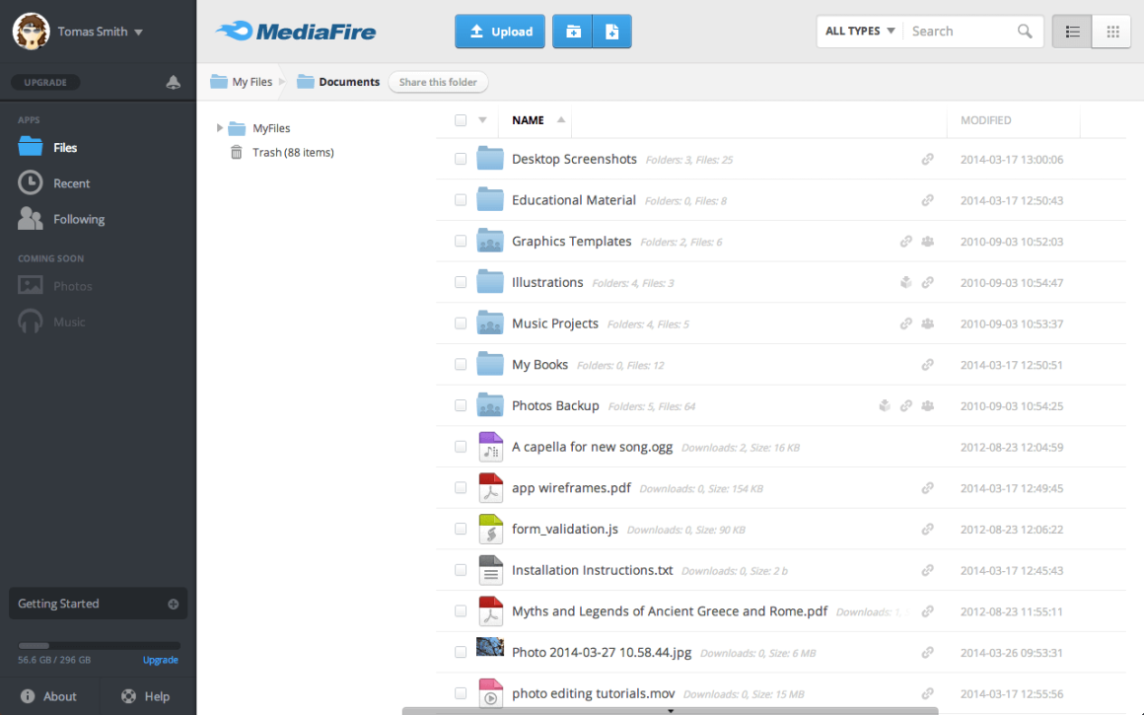The height and width of the screenshot is (715, 1144).
Task: Switch to grid view layout
Action: (1110, 31)
